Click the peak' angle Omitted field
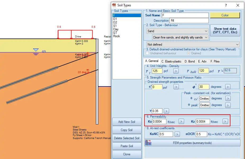 point(204,105)
